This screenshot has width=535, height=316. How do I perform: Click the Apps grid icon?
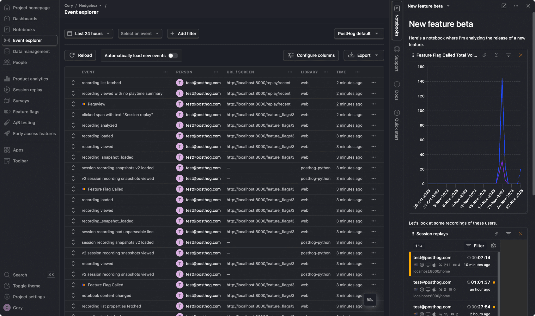pyautogui.click(x=7, y=150)
